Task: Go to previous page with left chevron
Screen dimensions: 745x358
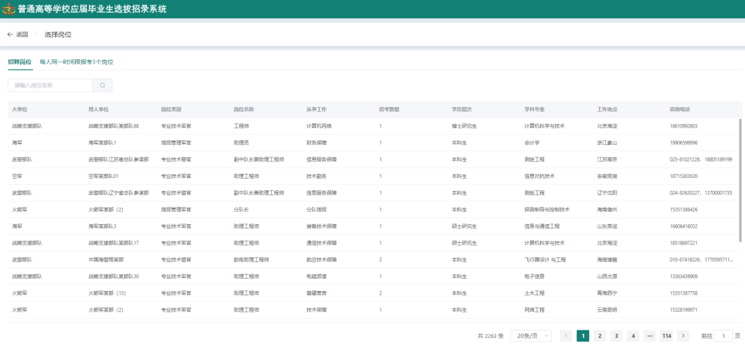Action: click(566, 336)
